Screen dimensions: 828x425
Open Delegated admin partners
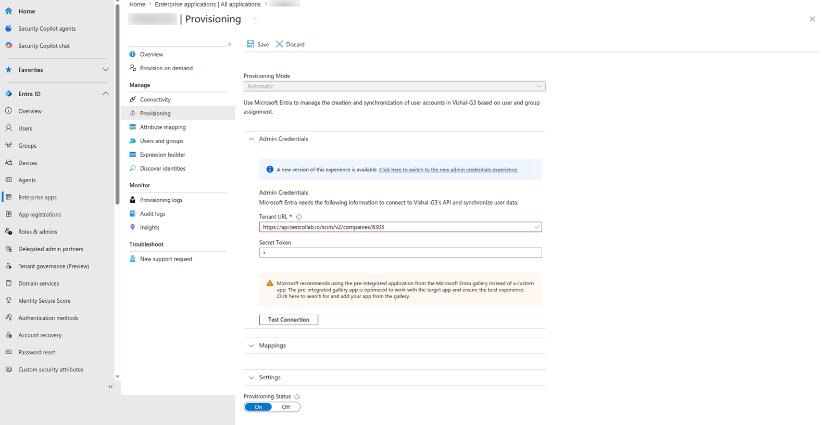tap(51, 249)
